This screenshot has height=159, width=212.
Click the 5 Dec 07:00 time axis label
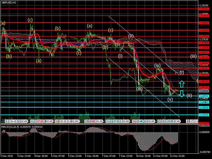[58, 156]
